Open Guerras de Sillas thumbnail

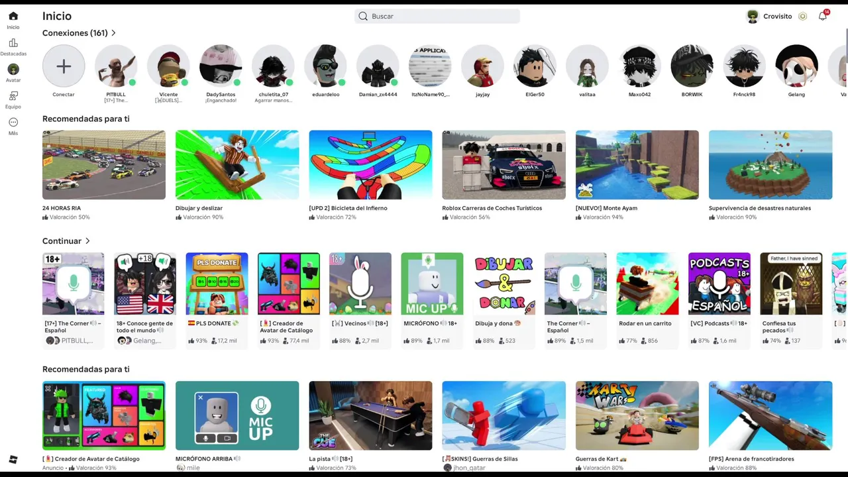coord(503,415)
